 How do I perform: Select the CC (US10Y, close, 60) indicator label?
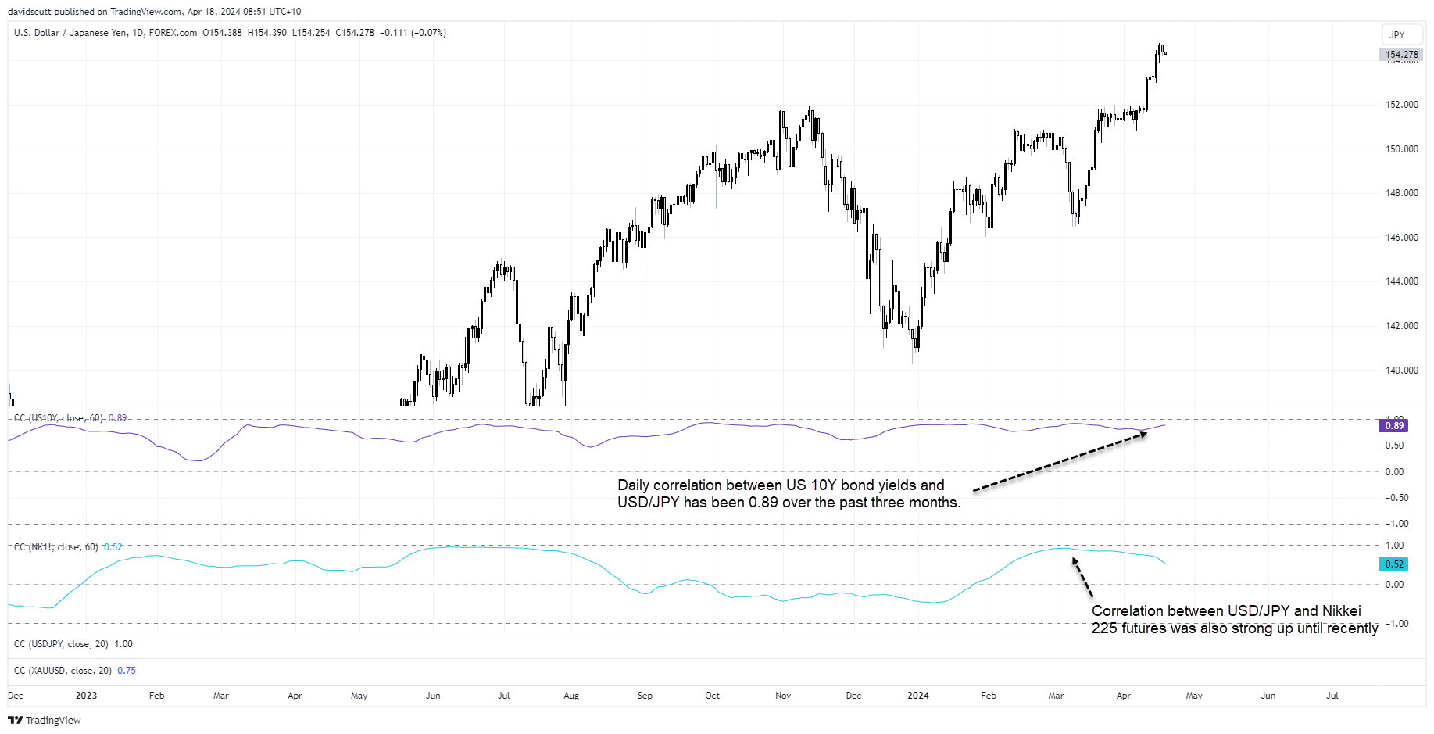pyautogui.click(x=58, y=418)
